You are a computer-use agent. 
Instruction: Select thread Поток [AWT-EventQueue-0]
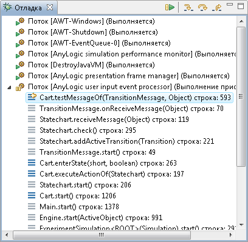pyautogui.click(x=99, y=43)
